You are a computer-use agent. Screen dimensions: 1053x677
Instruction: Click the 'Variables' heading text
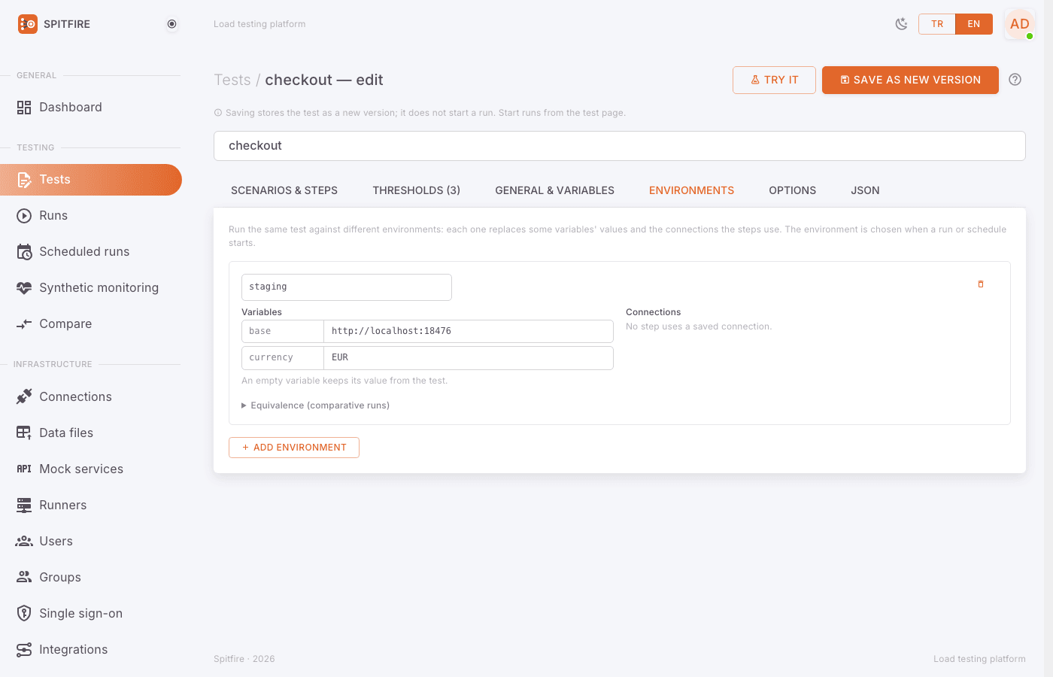point(262,312)
